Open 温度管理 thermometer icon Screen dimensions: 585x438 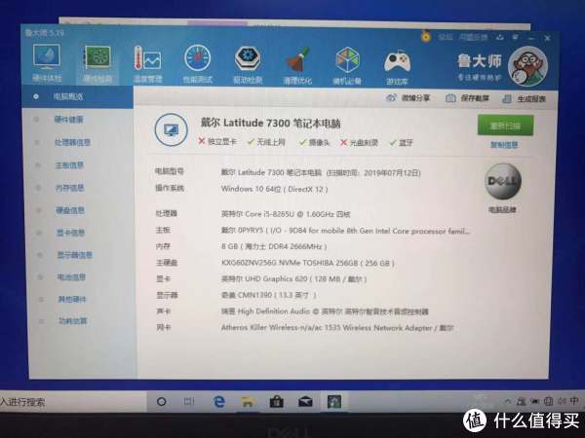click(148, 64)
